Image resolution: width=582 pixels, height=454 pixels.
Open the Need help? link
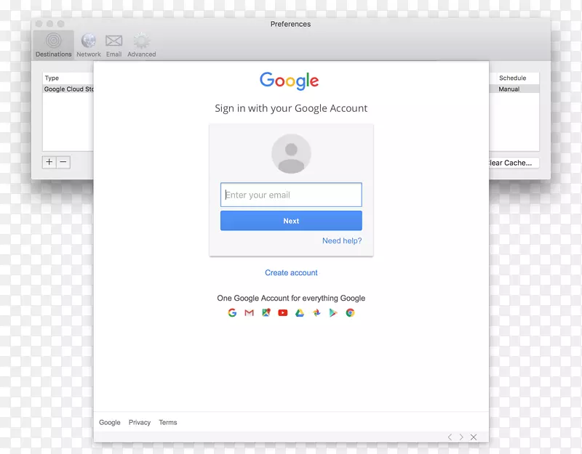pyautogui.click(x=342, y=240)
